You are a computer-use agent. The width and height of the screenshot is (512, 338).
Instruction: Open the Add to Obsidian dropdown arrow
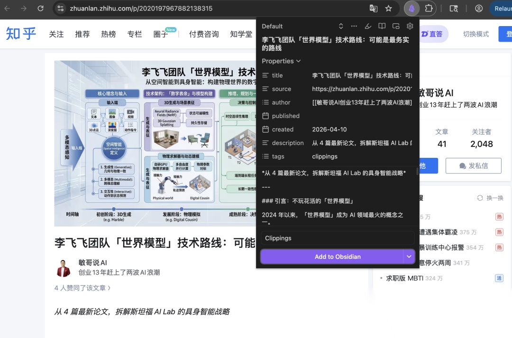click(x=409, y=256)
